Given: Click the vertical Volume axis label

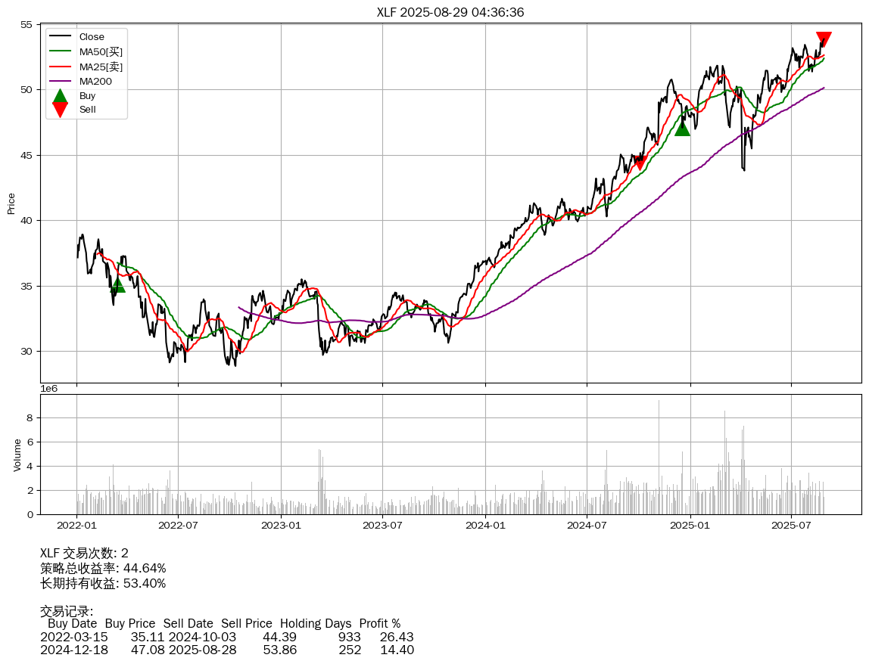Looking at the screenshot, I should coord(17,455).
